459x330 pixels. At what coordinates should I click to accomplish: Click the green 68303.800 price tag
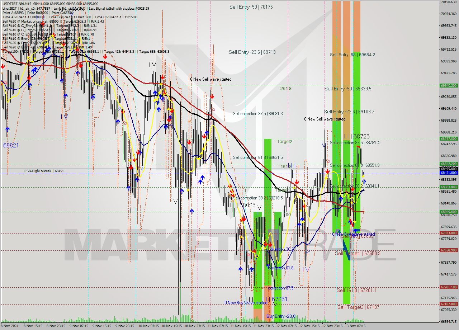pyautogui.click(x=449, y=187)
